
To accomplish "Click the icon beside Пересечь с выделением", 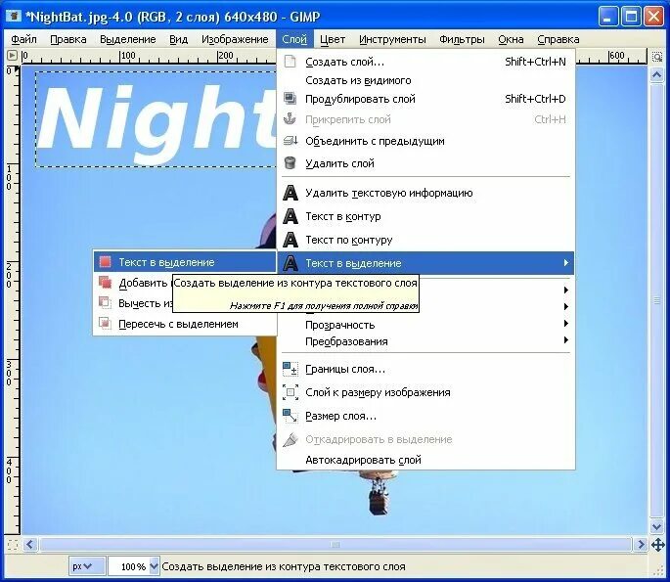I will [105, 324].
